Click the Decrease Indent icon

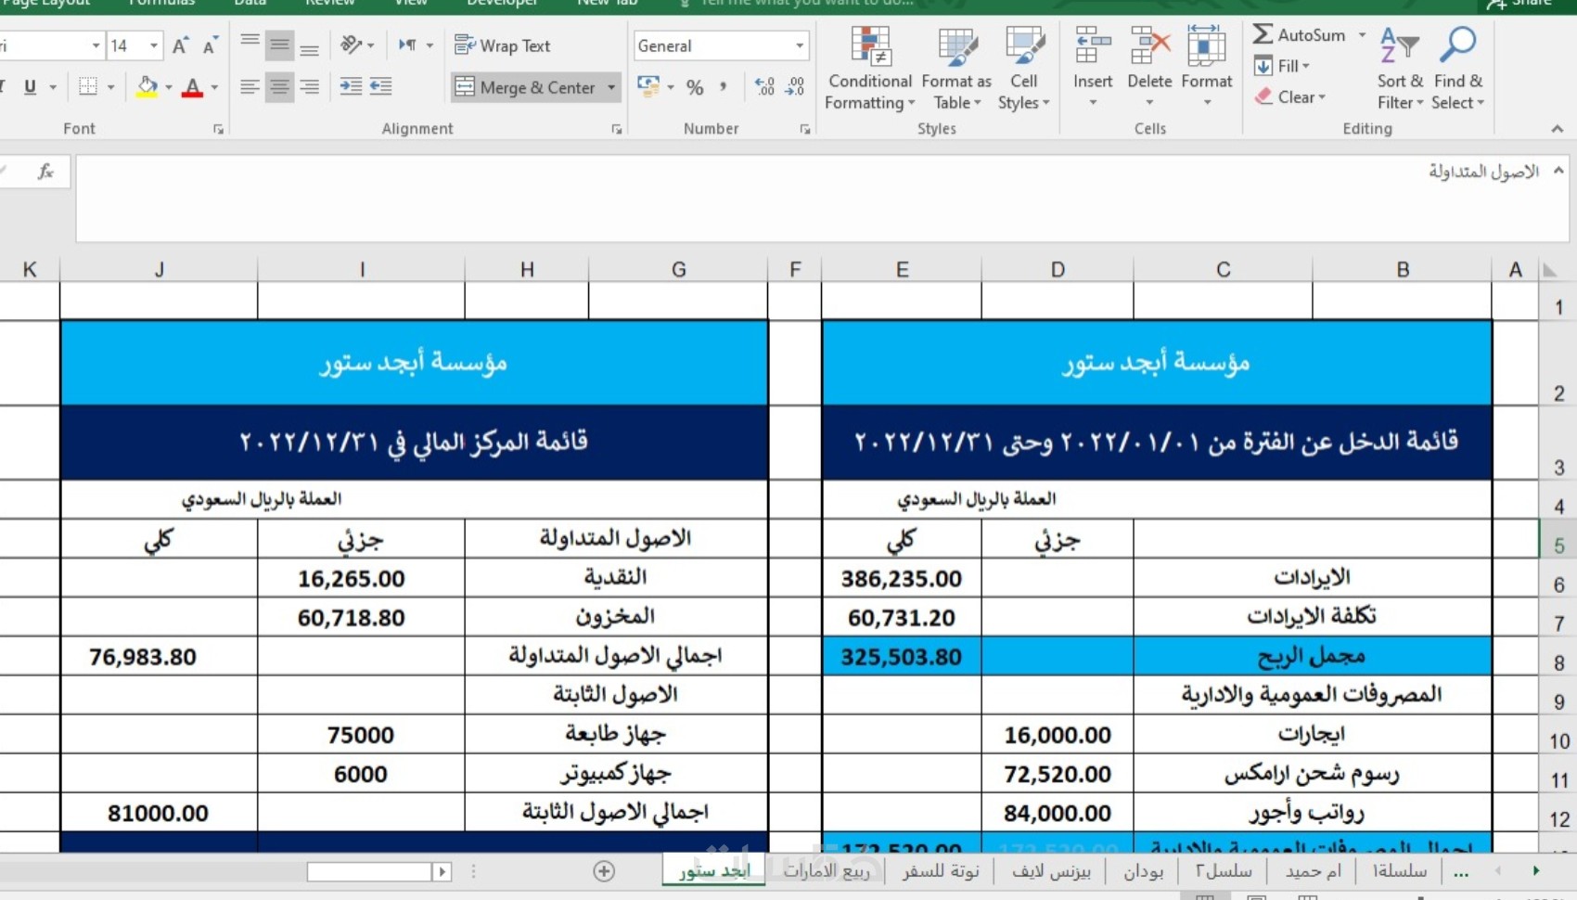[x=351, y=86]
